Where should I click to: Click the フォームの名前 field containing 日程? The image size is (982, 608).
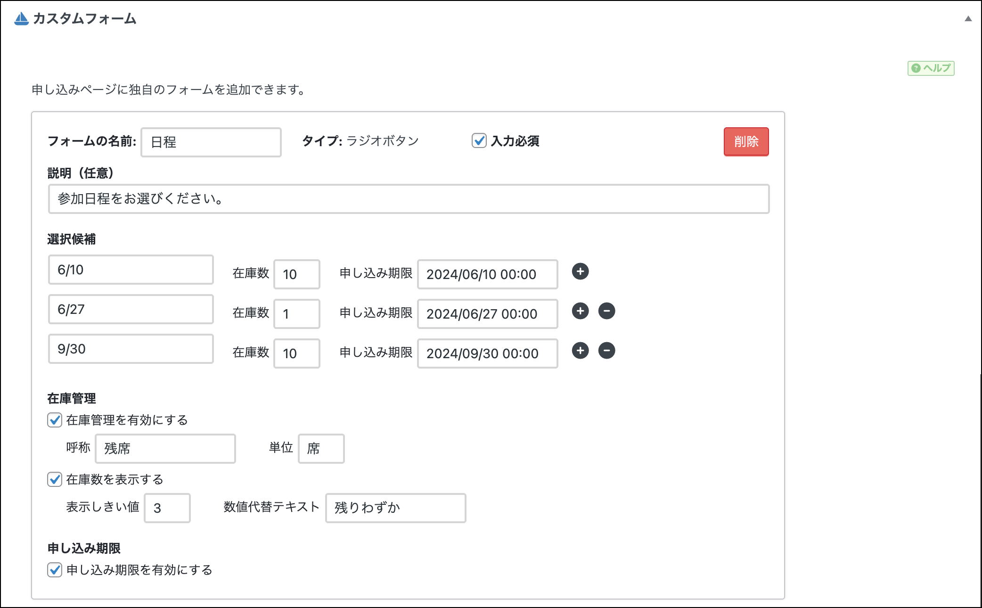point(211,142)
